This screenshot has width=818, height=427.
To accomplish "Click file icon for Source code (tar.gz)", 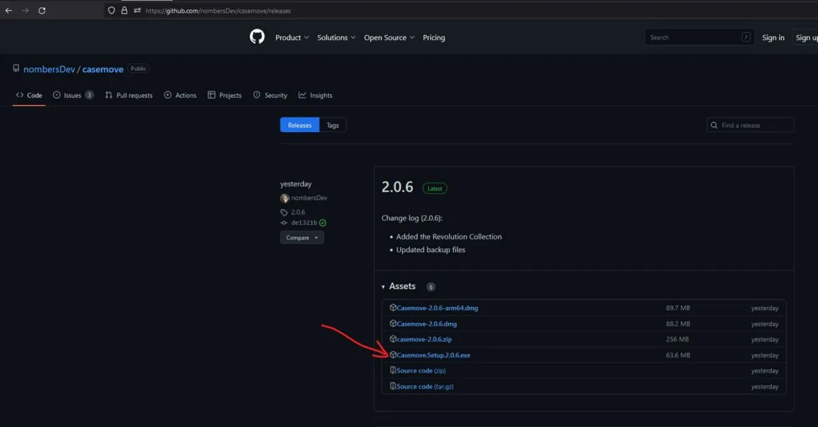I will (393, 386).
